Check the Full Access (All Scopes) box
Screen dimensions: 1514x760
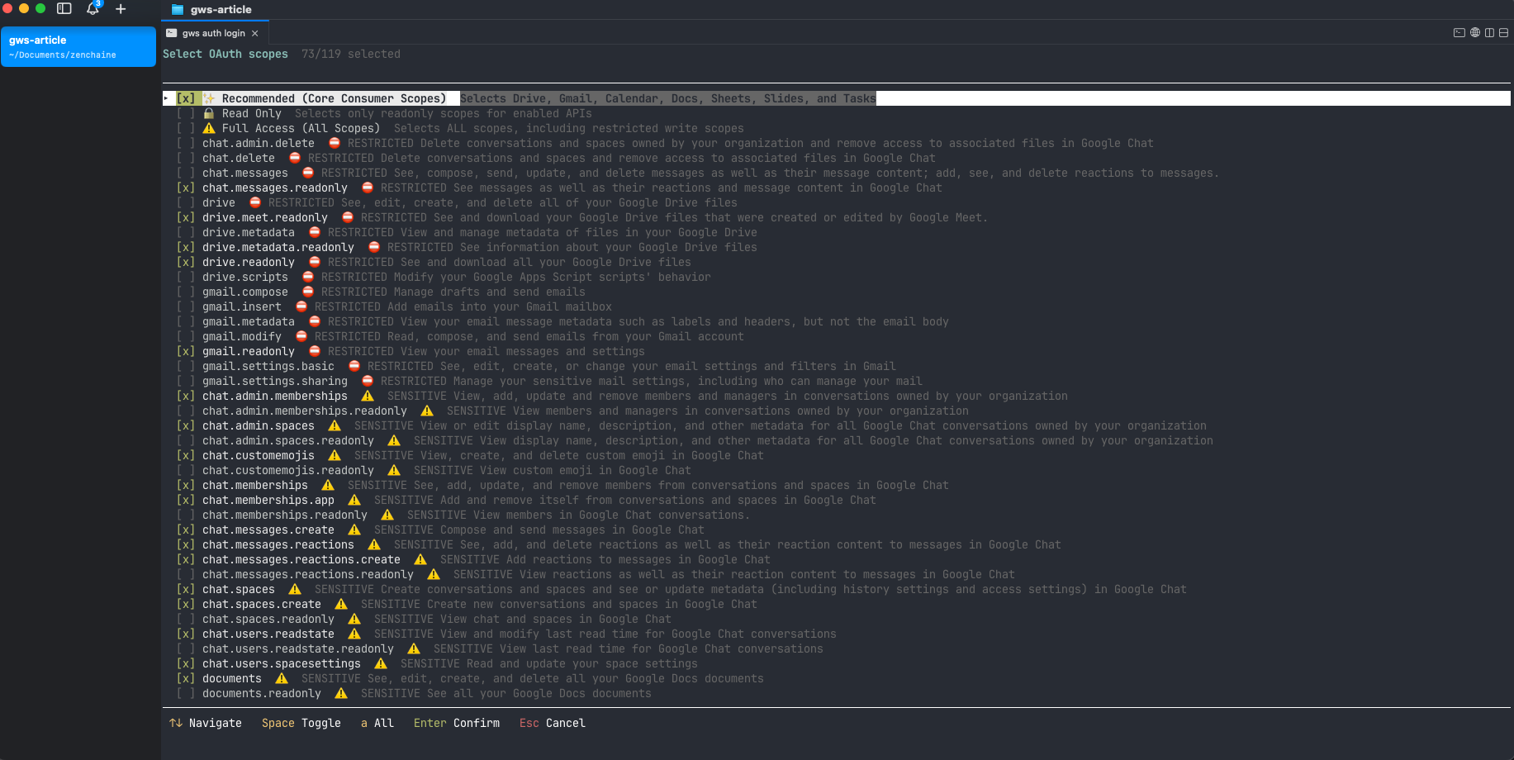point(186,129)
